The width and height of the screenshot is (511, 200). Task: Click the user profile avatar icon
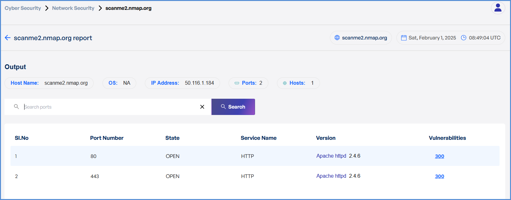498,8
